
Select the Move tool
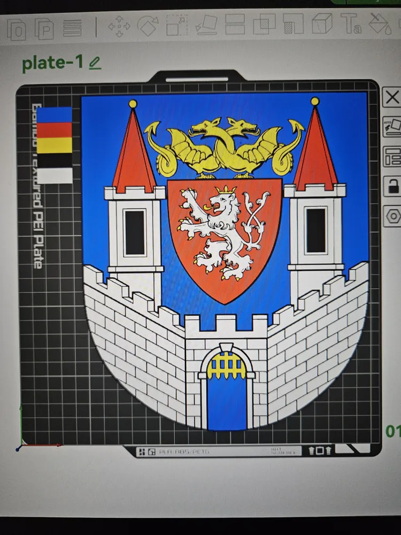(x=119, y=26)
